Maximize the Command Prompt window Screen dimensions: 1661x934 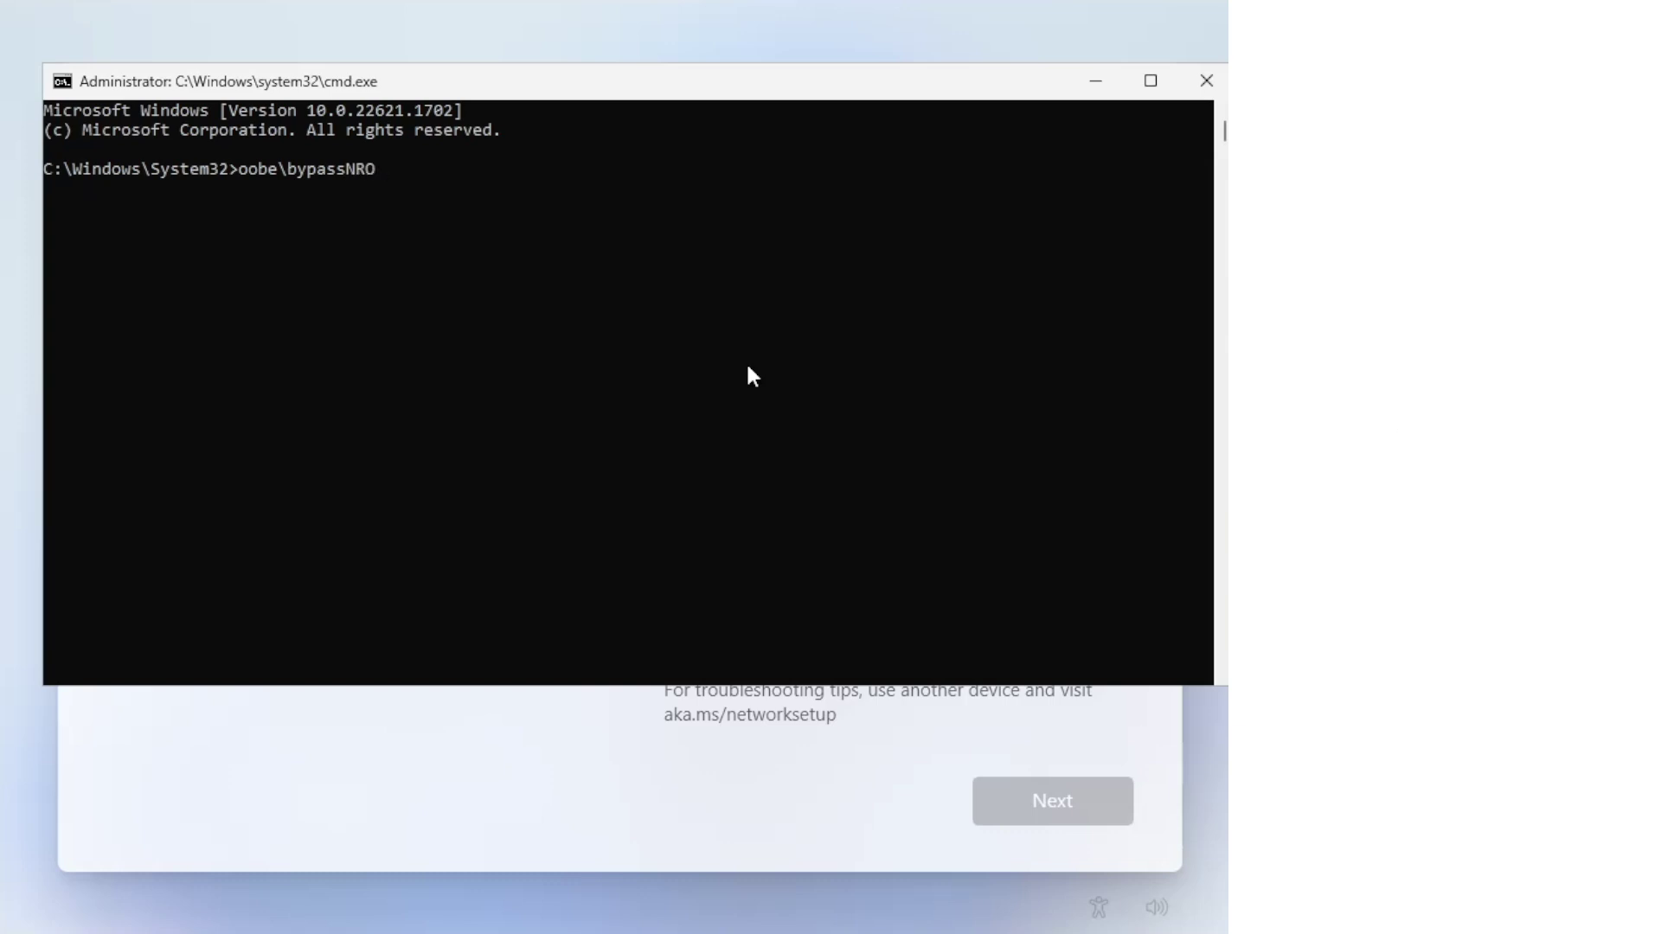point(1151,81)
